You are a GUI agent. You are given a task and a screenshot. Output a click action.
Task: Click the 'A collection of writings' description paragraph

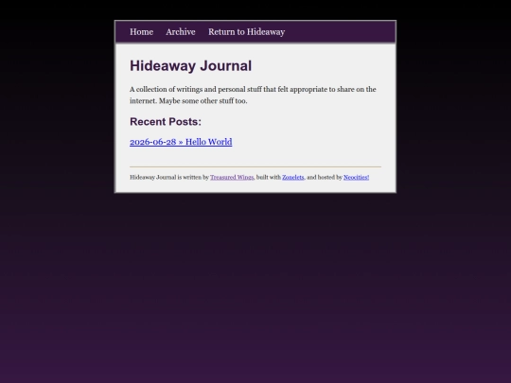click(x=253, y=96)
